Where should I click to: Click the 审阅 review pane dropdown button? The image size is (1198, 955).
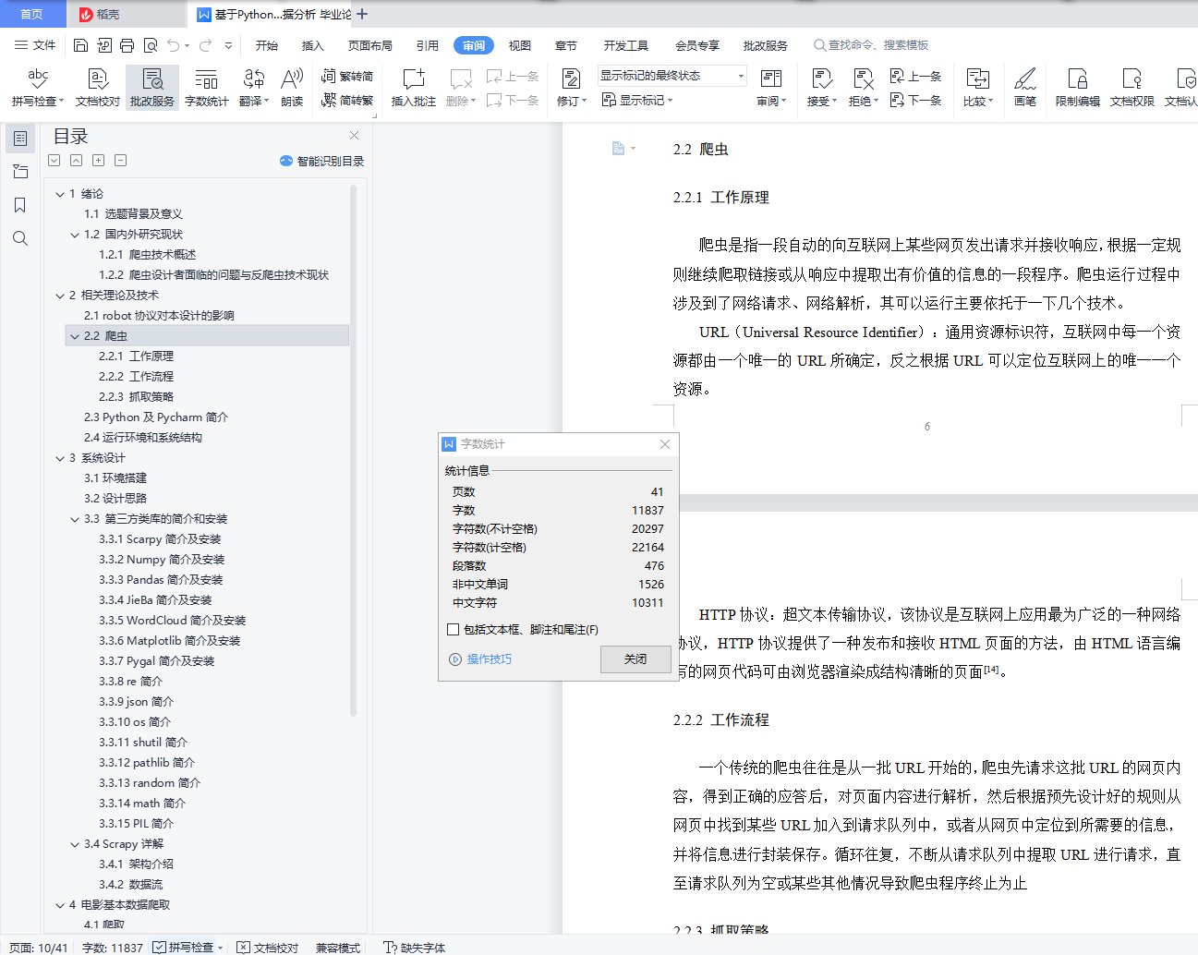(771, 88)
